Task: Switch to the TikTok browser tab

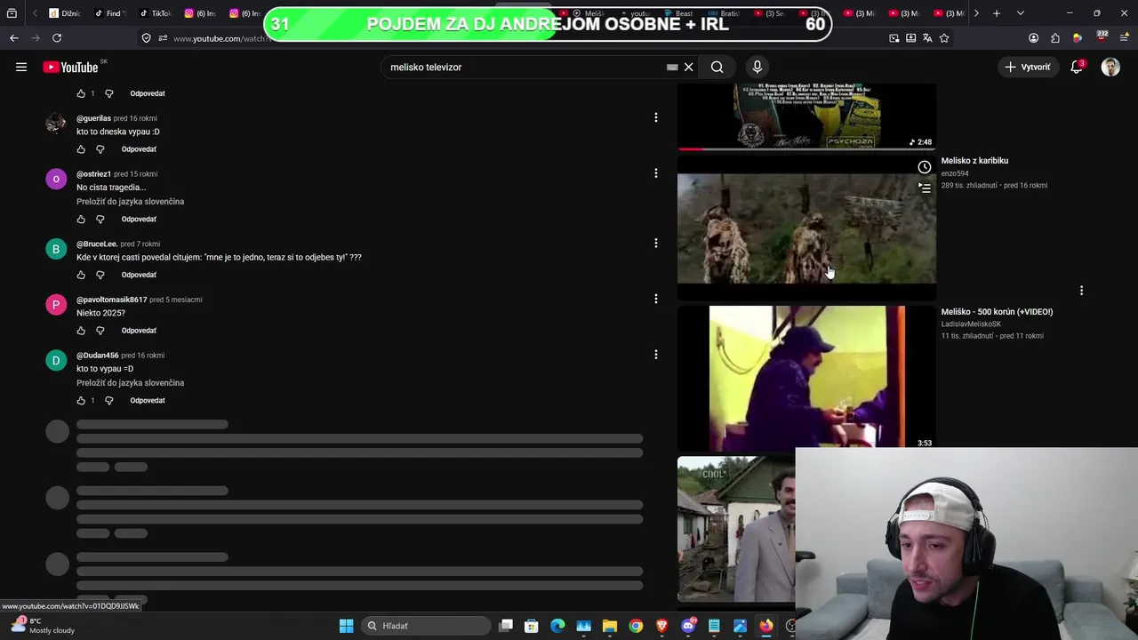Action: (156, 13)
